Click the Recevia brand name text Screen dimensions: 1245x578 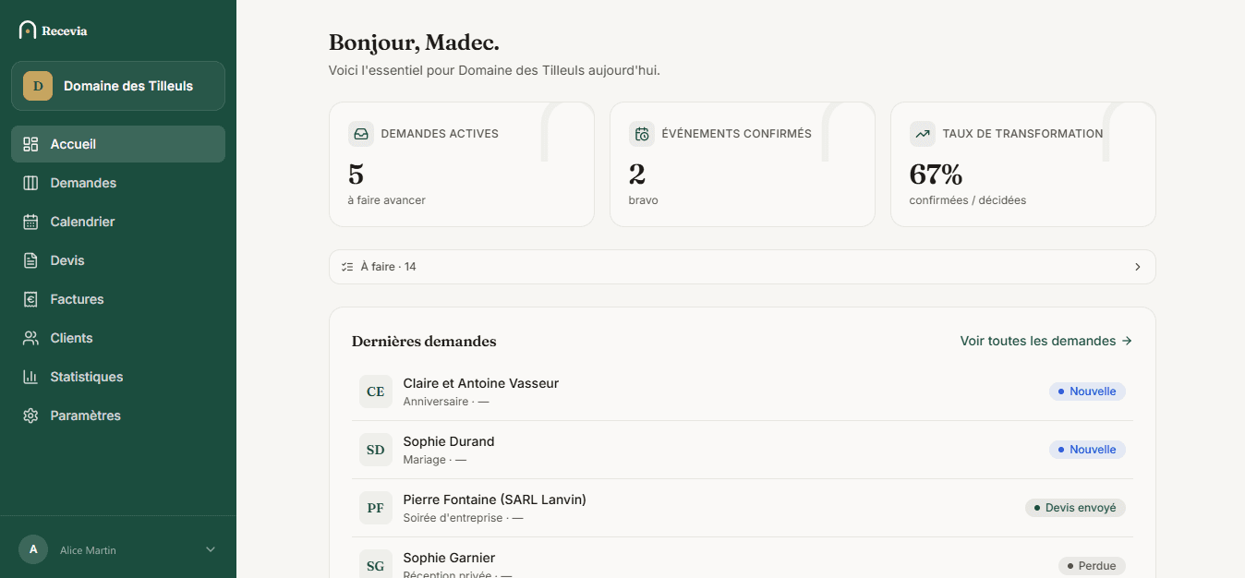[65, 30]
